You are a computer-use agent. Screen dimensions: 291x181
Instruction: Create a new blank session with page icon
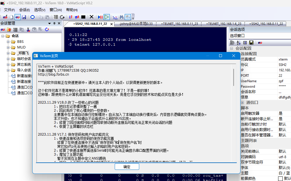pyautogui.click(x=11, y=17)
